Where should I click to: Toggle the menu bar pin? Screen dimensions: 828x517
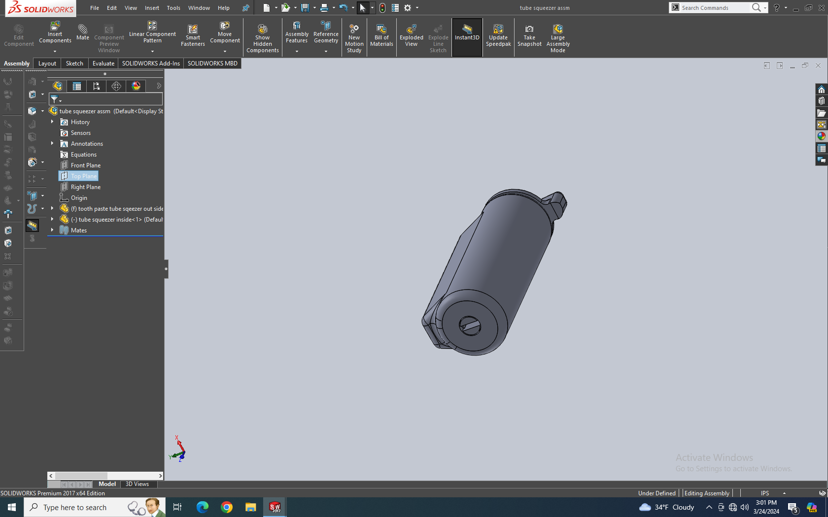click(245, 8)
